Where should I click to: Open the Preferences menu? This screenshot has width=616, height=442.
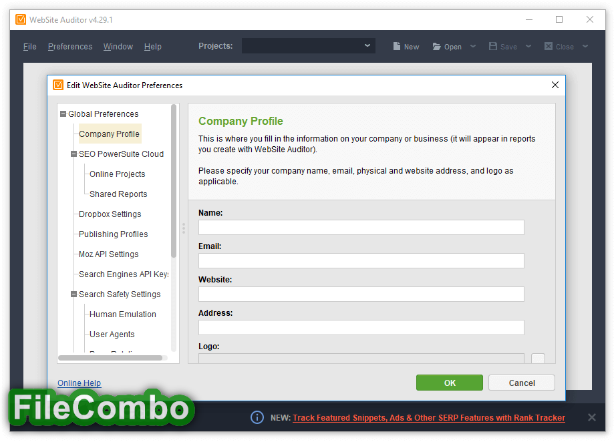click(x=70, y=47)
